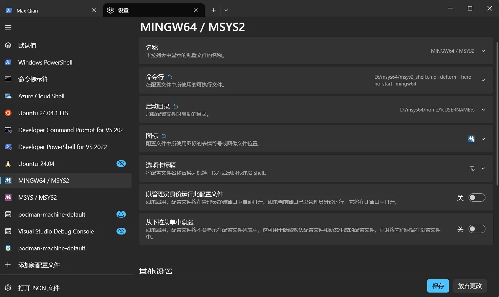Click hidden-eye badge on Ubuntu-24.04 profile
The image size is (499, 297).
point(121,164)
